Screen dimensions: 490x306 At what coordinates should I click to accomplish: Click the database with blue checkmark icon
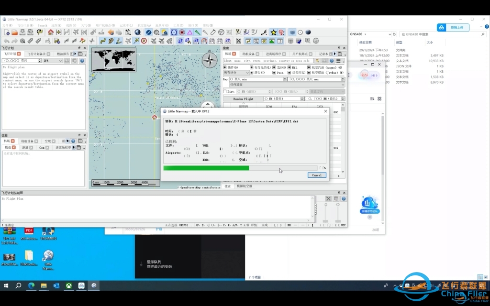(x=299, y=41)
